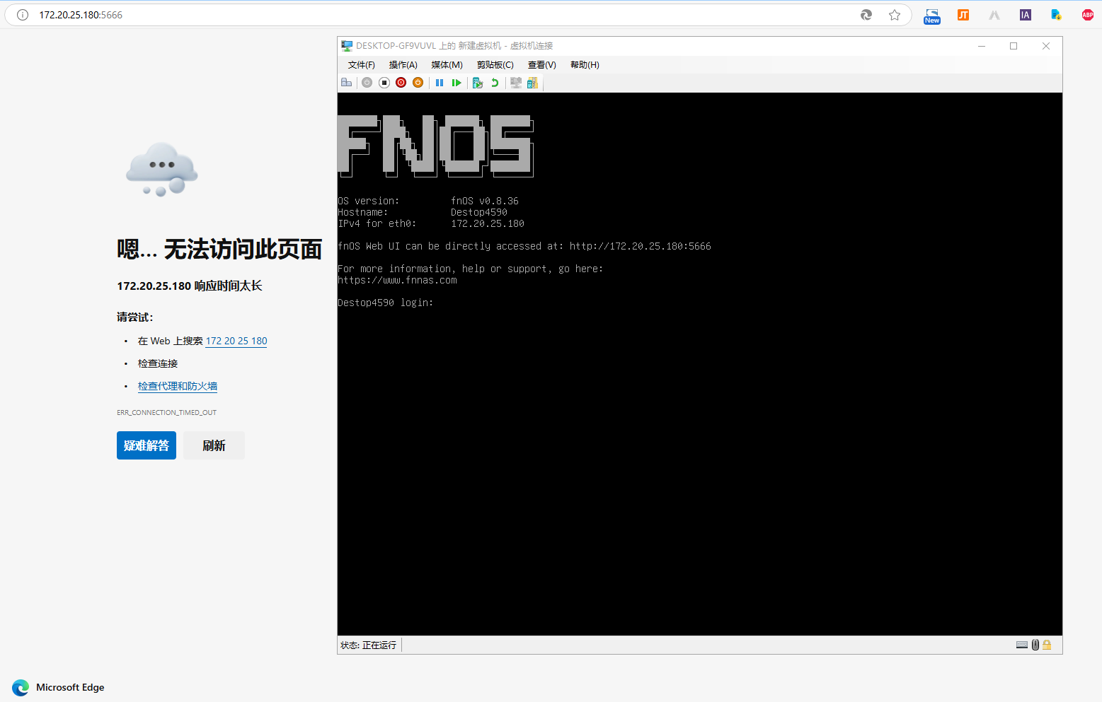
Task: Click the Microsoft Edge logo at bottom
Action: click(21, 687)
